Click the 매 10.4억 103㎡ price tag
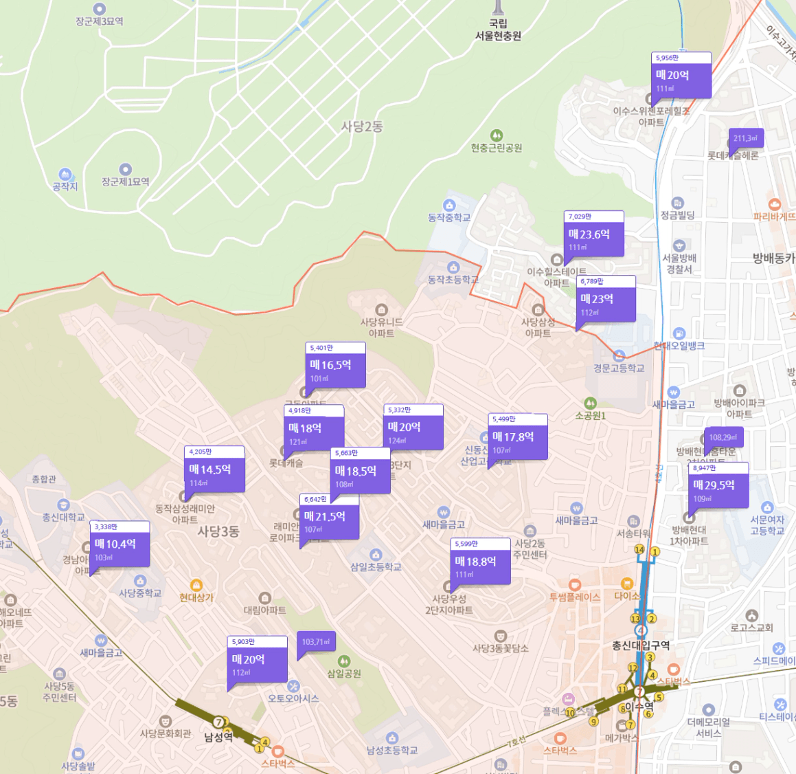 [120, 544]
